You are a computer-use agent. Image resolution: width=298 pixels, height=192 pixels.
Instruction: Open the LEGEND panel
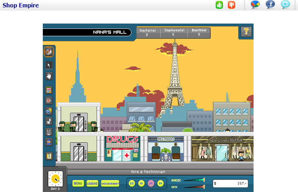pyautogui.click(x=92, y=183)
